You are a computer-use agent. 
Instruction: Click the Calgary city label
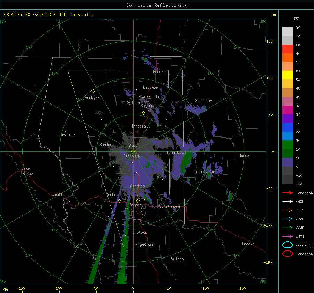[136, 205]
